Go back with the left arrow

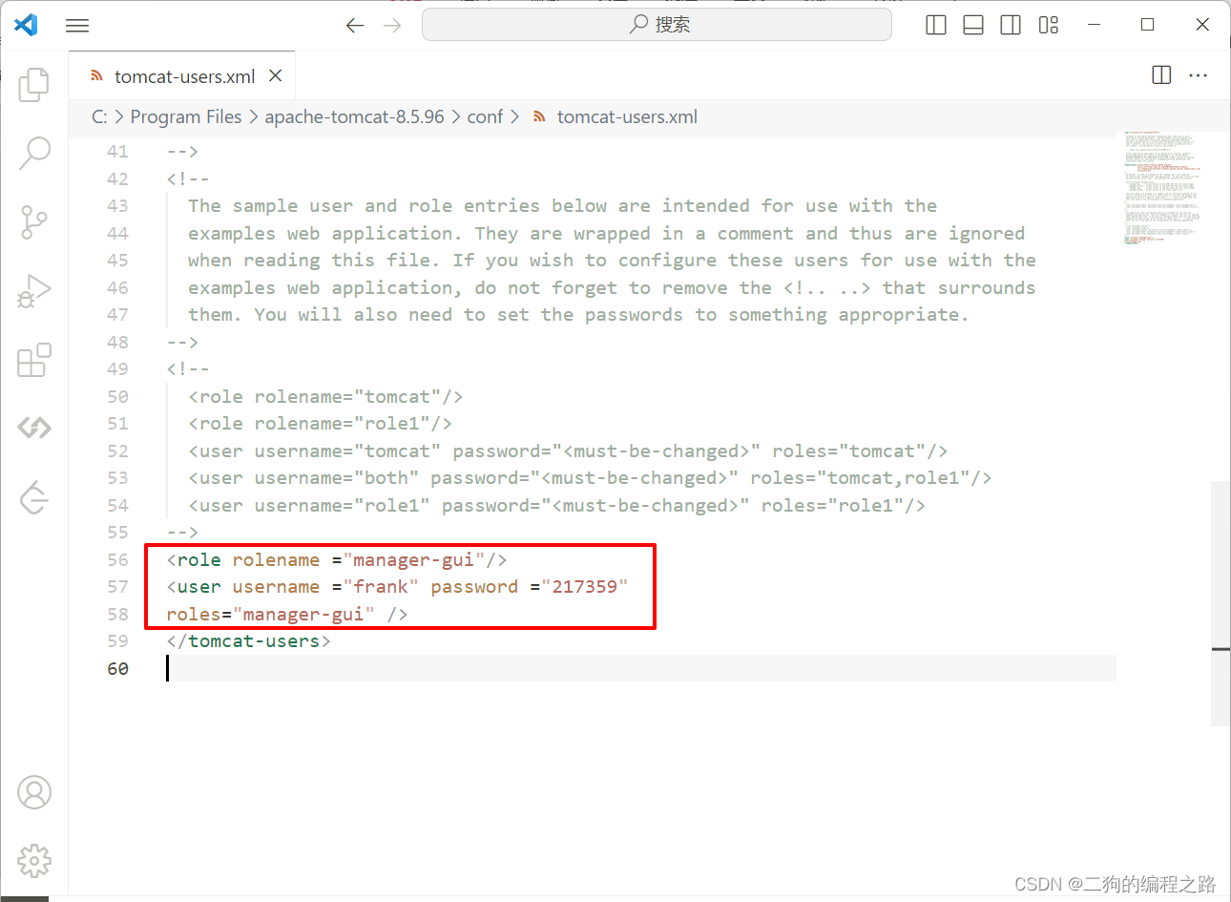tap(355, 25)
